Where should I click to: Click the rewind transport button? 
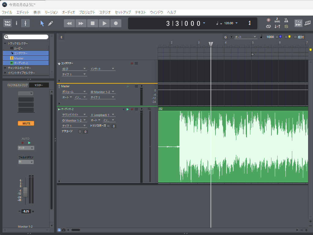69,23
